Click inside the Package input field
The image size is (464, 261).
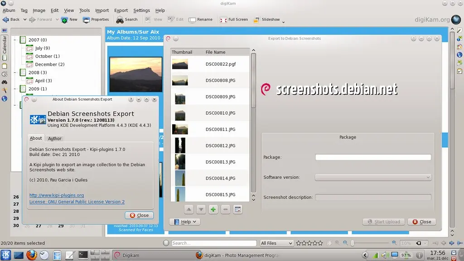point(372,157)
